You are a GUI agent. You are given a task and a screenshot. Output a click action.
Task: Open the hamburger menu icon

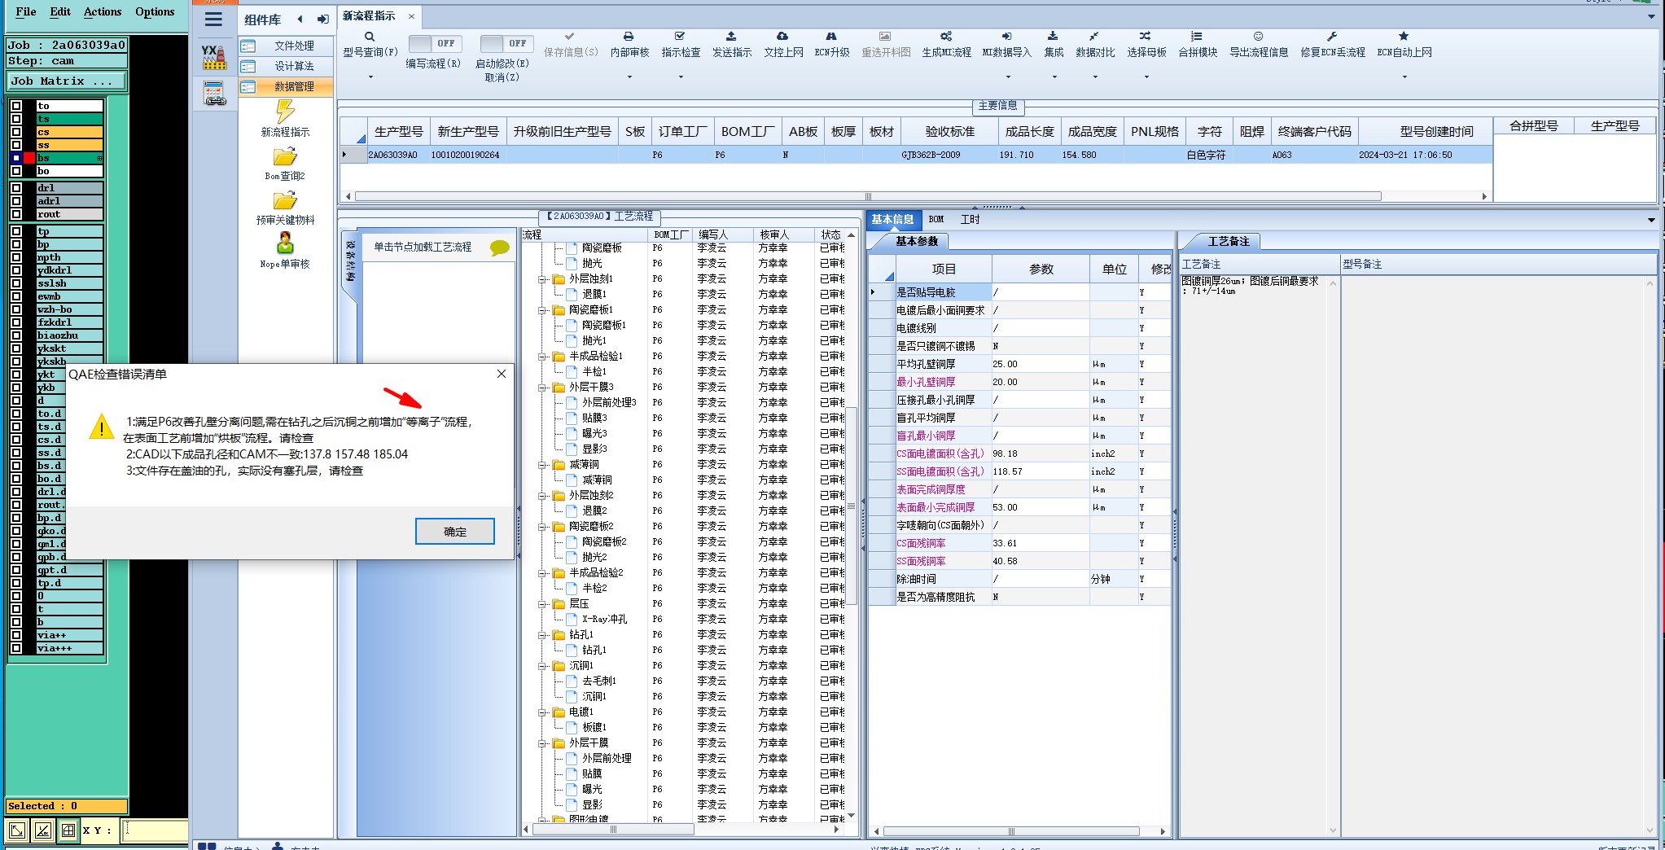coord(213,20)
